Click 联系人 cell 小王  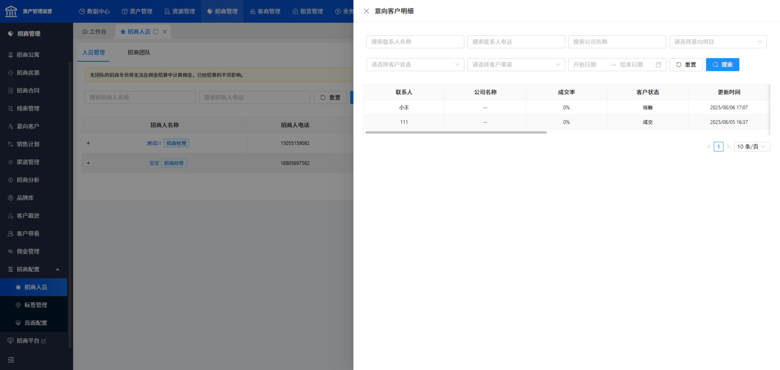pyautogui.click(x=404, y=108)
